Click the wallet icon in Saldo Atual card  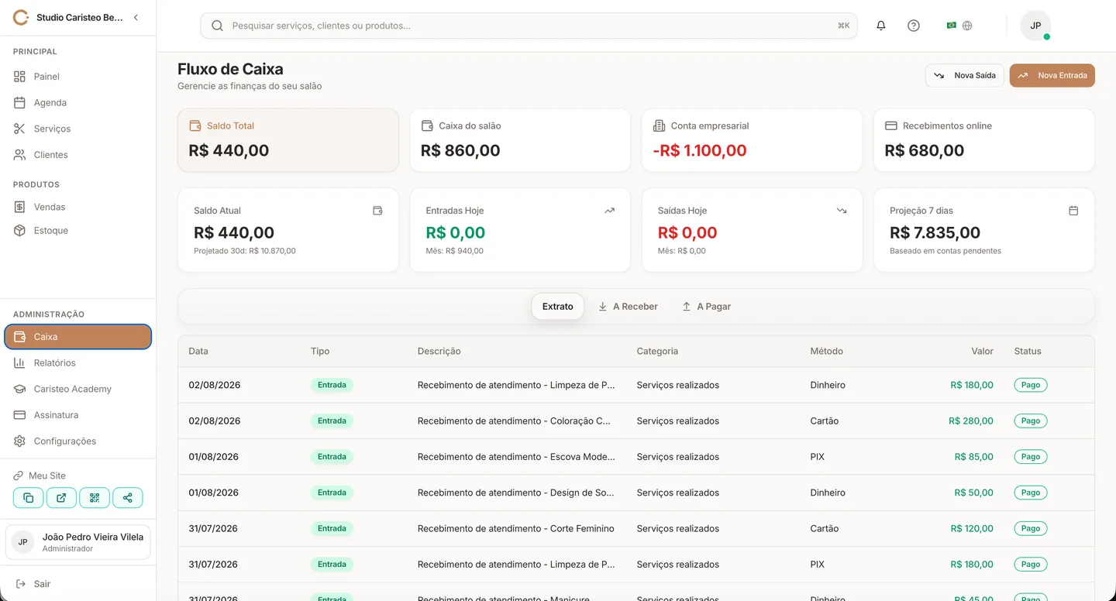point(377,211)
